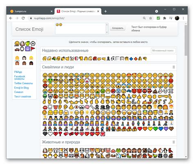The height and width of the screenshot is (165, 194).
Task: Collapse the Животные и природа section menu
Action: tap(174, 142)
